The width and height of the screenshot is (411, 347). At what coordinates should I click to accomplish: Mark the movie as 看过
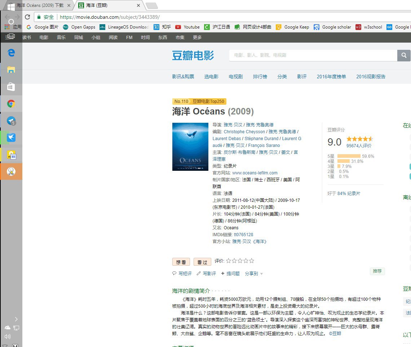[202, 262]
